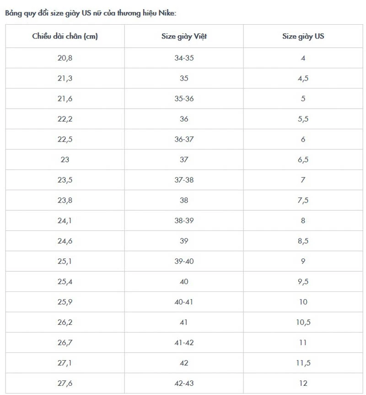The height and width of the screenshot is (395, 366).
Task: Click the Việt size cell 36-37
Action: pyautogui.click(x=184, y=139)
